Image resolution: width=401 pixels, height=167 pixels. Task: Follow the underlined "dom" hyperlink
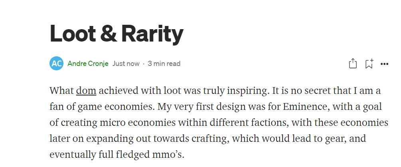tap(86, 91)
